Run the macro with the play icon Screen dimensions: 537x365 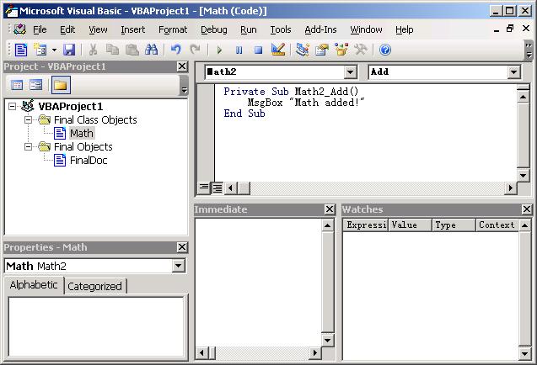(x=219, y=50)
